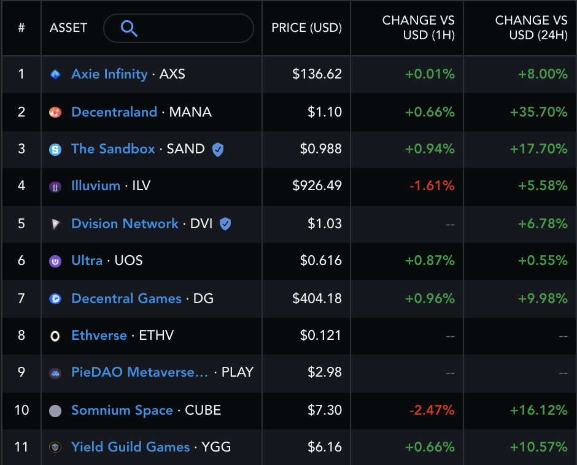Click the Axie Infinity coin icon
The height and width of the screenshot is (465, 577).
coord(55,75)
